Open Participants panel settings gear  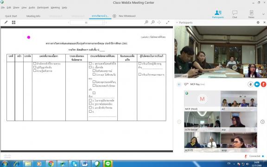[258, 22]
